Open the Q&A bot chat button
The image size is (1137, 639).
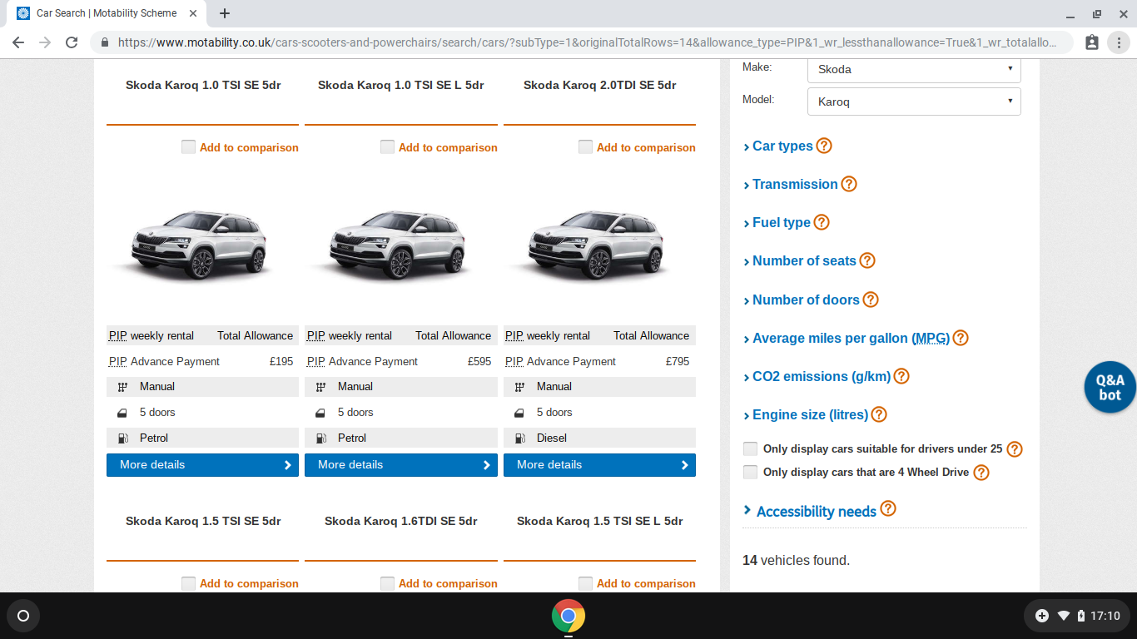(1110, 387)
